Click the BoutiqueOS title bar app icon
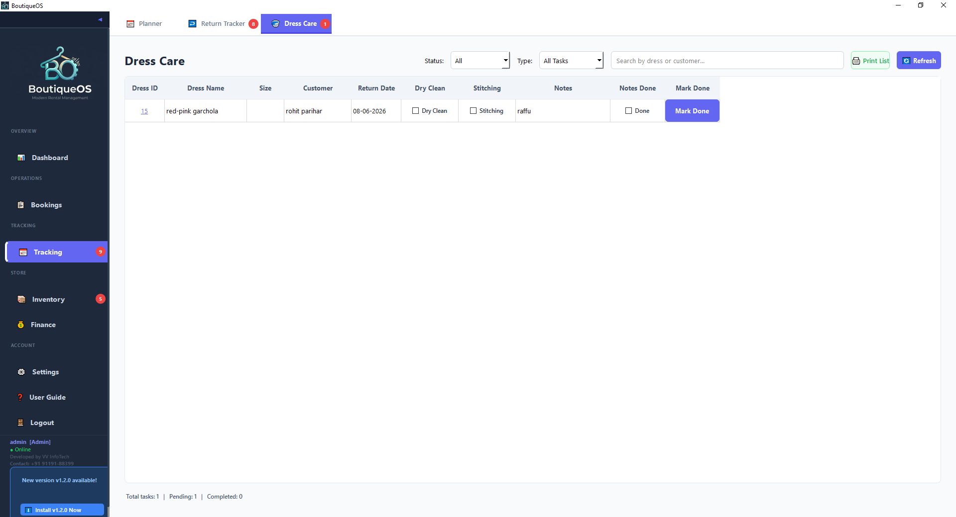Viewport: 956px width, 517px height. (5, 5)
